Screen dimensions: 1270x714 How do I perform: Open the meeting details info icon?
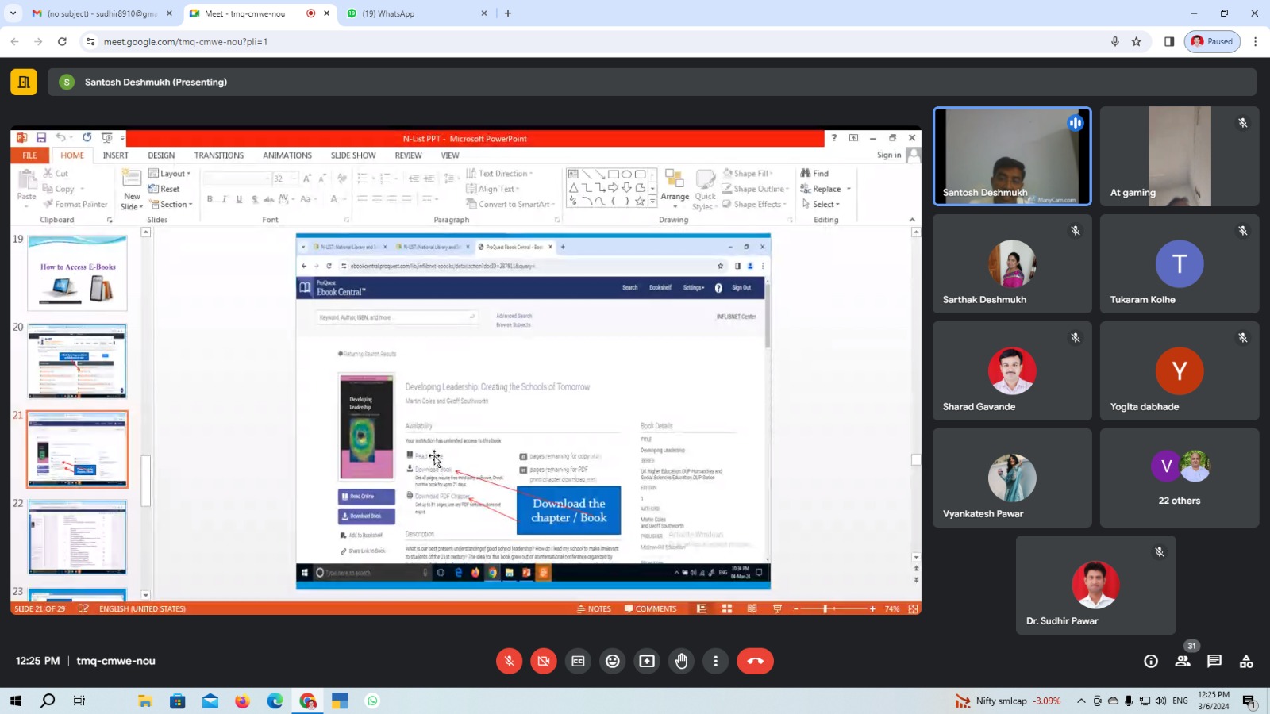(1151, 661)
